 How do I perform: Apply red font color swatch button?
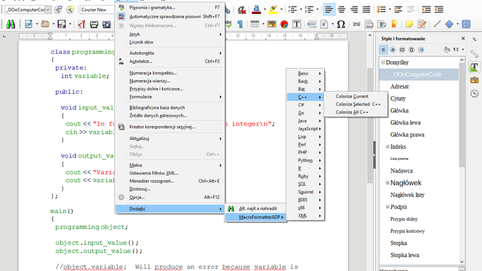click(257, 10)
